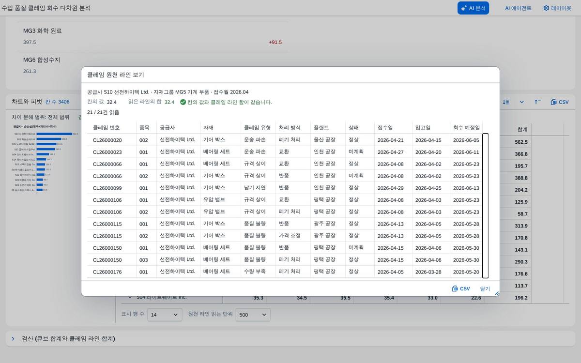Click the 처리 방식 column header
This screenshot has width=581, height=363.
[293, 128]
